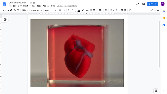Open the Insert image dropdown
This screenshot has height=94, width=167.
(95, 10)
